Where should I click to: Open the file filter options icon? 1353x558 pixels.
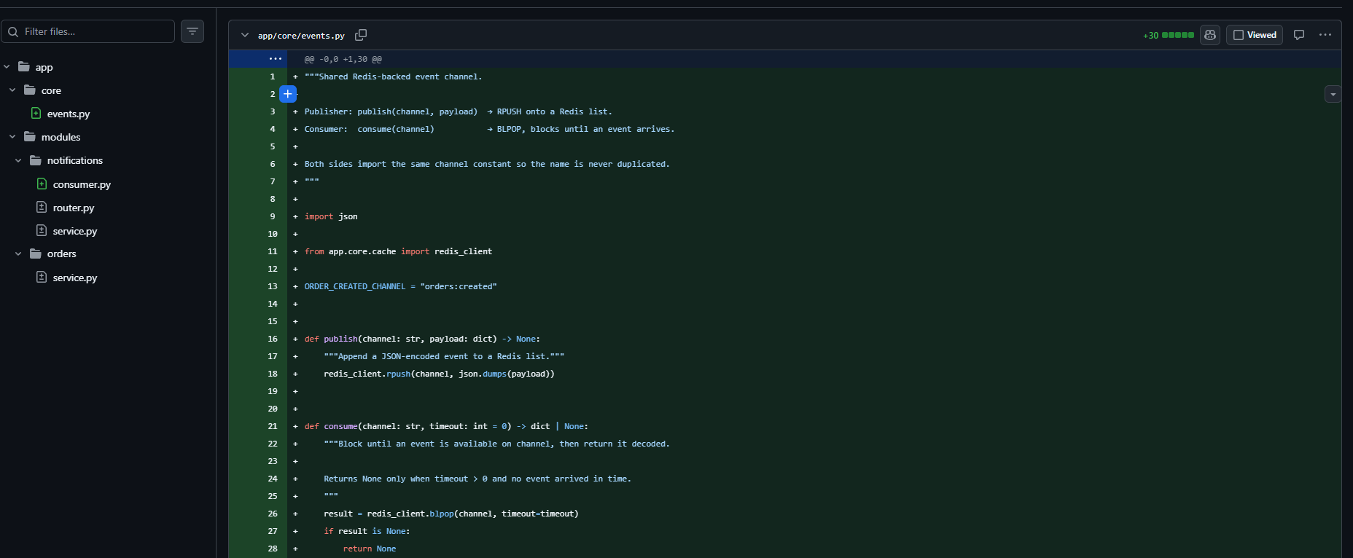coord(192,31)
